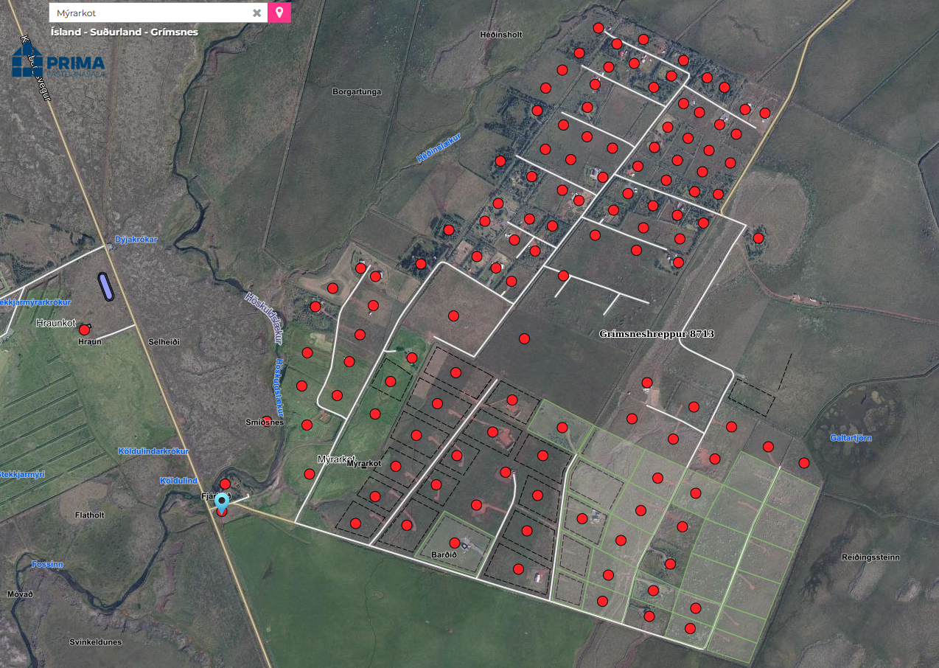Viewport: 939px width, 668px height.
Task: Focus the Mýrarkot search field
Action: coord(147,13)
